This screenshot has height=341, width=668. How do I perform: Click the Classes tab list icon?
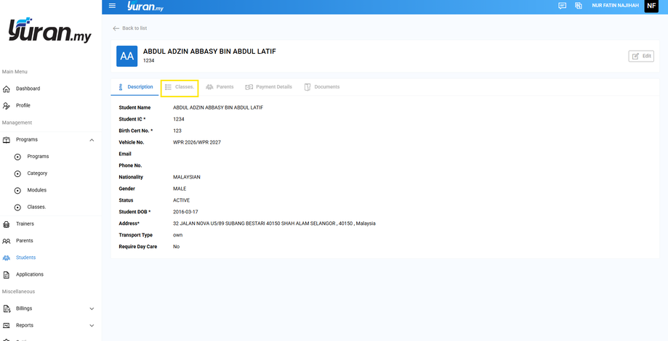coord(169,87)
